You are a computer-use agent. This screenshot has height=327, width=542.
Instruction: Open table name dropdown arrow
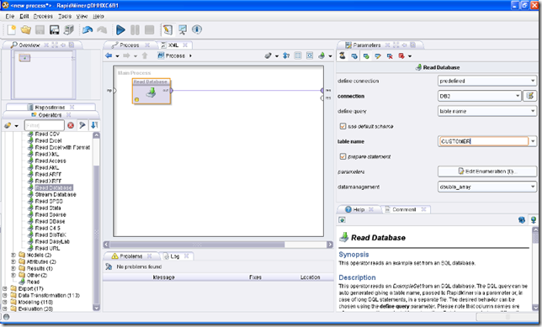pos(533,141)
